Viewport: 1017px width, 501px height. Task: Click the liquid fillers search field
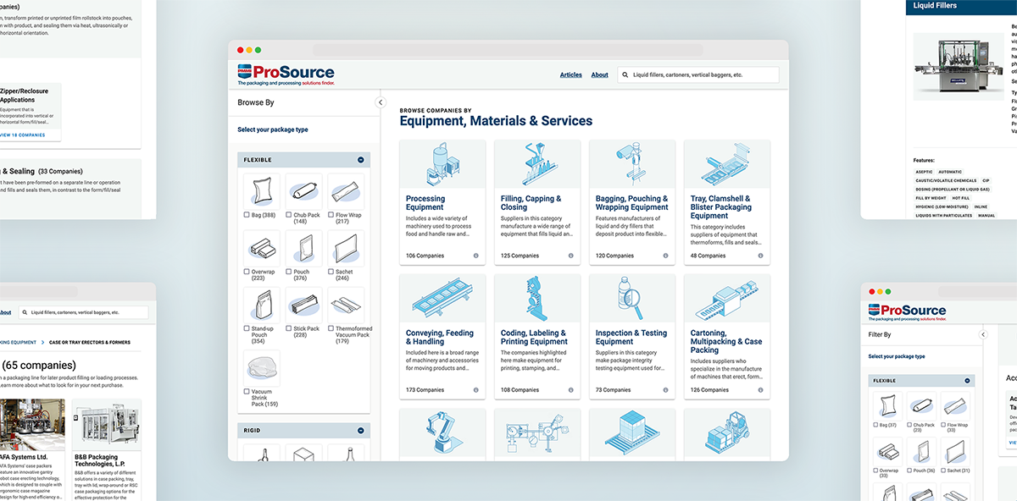(702, 75)
